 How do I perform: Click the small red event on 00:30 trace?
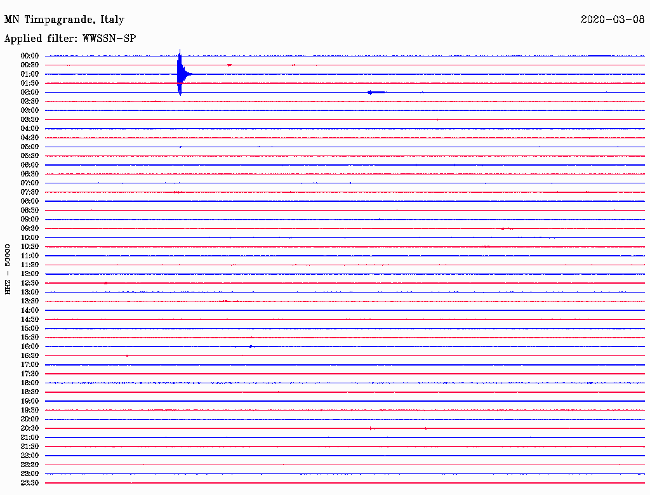(x=229, y=65)
